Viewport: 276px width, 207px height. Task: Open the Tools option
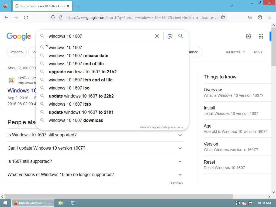click(258, 52)
